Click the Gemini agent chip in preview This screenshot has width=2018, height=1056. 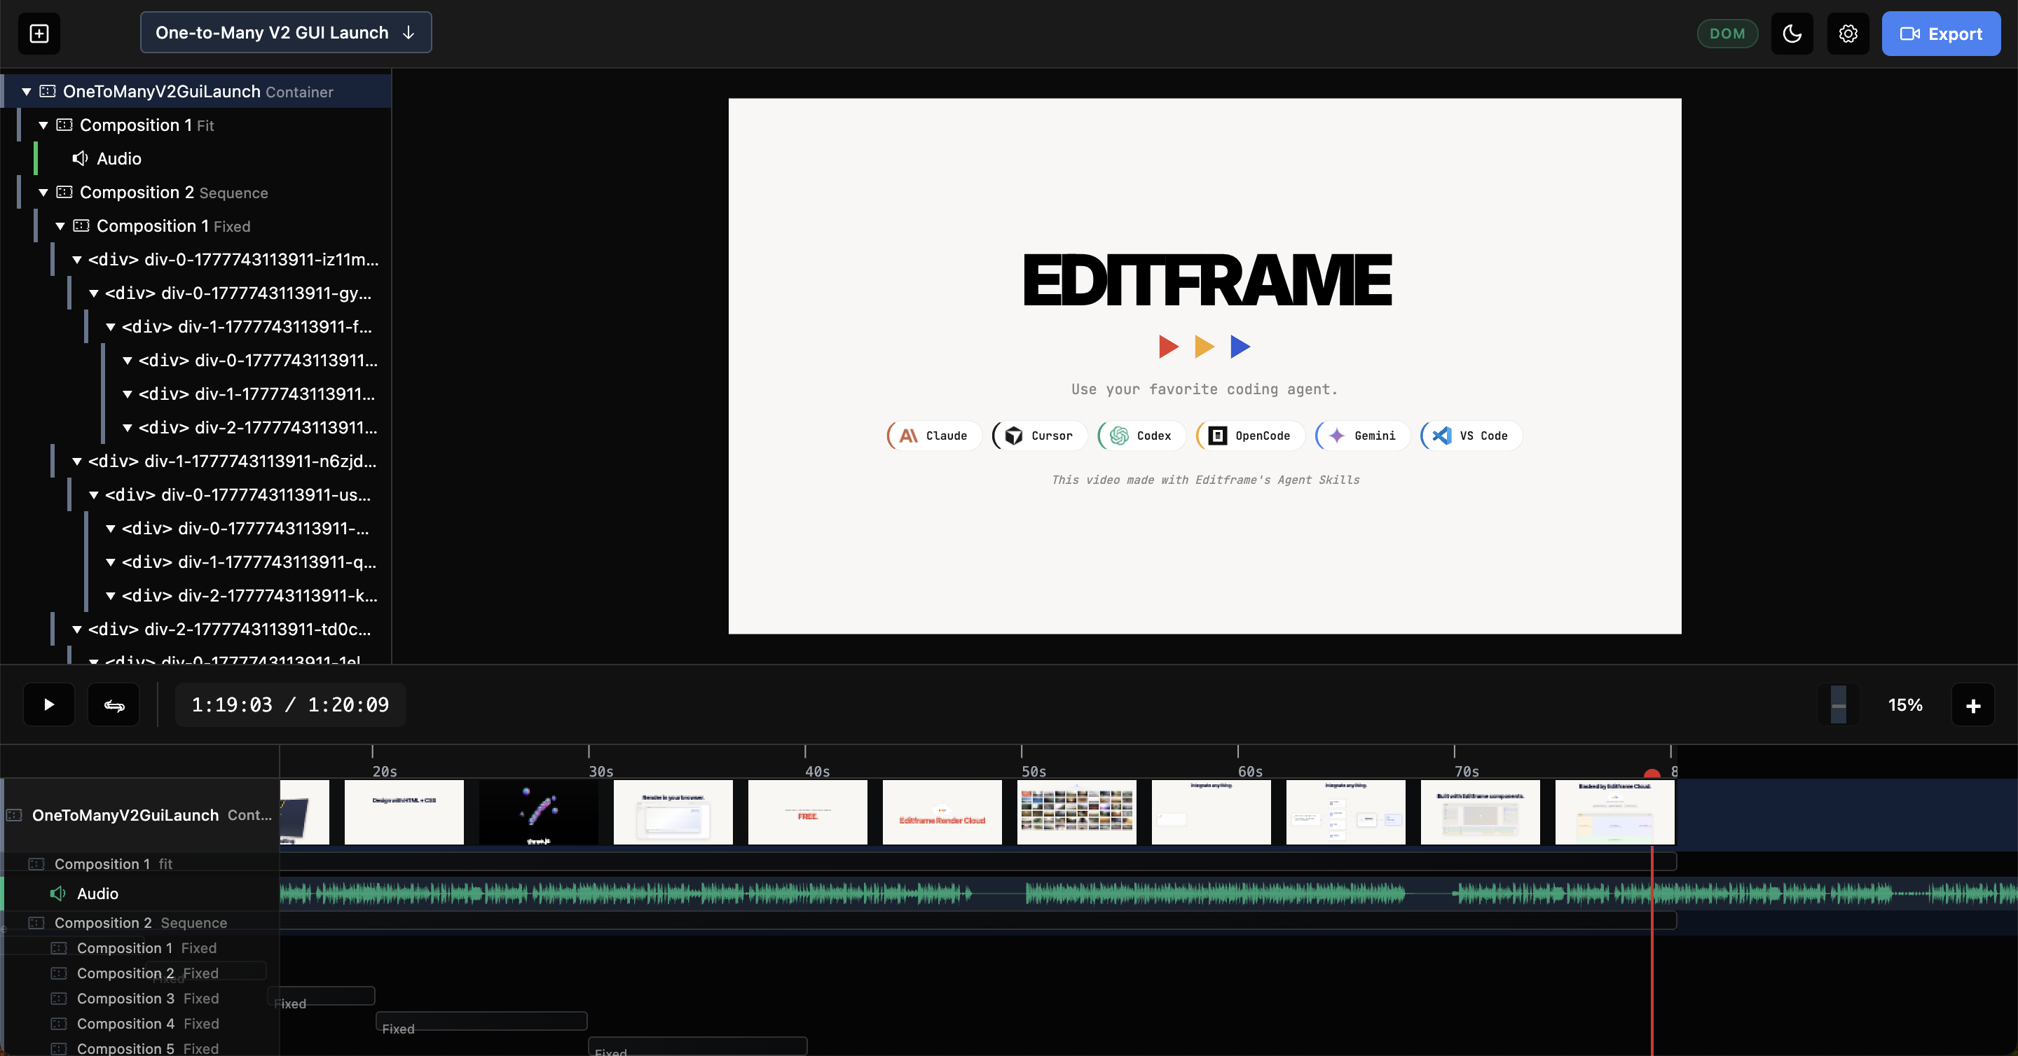(x=1362, y=436)
